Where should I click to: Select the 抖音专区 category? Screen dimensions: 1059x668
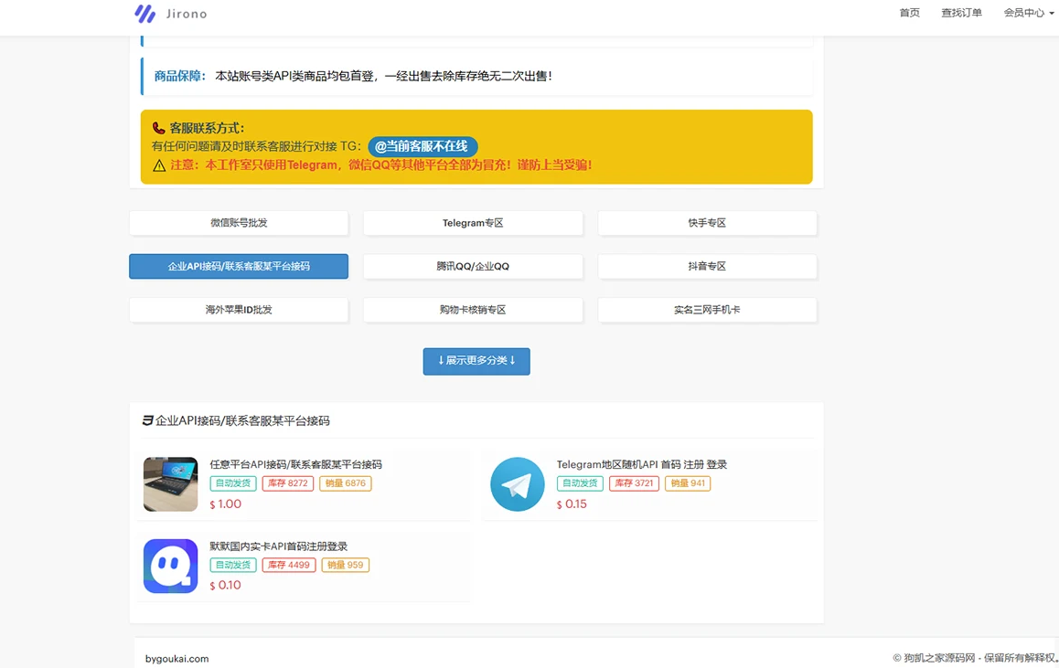pyautogui.click(x=707, y=266)
